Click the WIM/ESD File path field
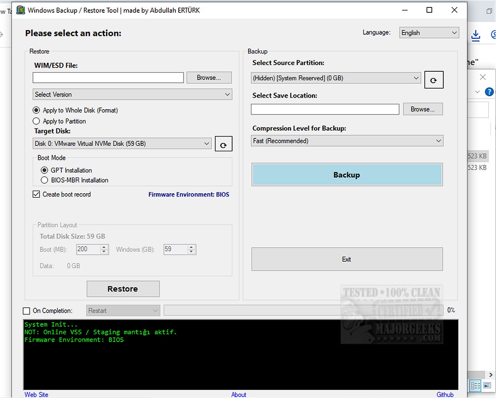Screen dimensions: 496x398 pyautogui.click(x=108, y=77)
